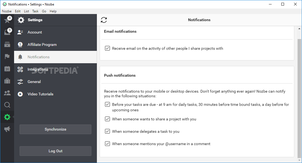Click the Settings panel title text

tap(35, 20)
